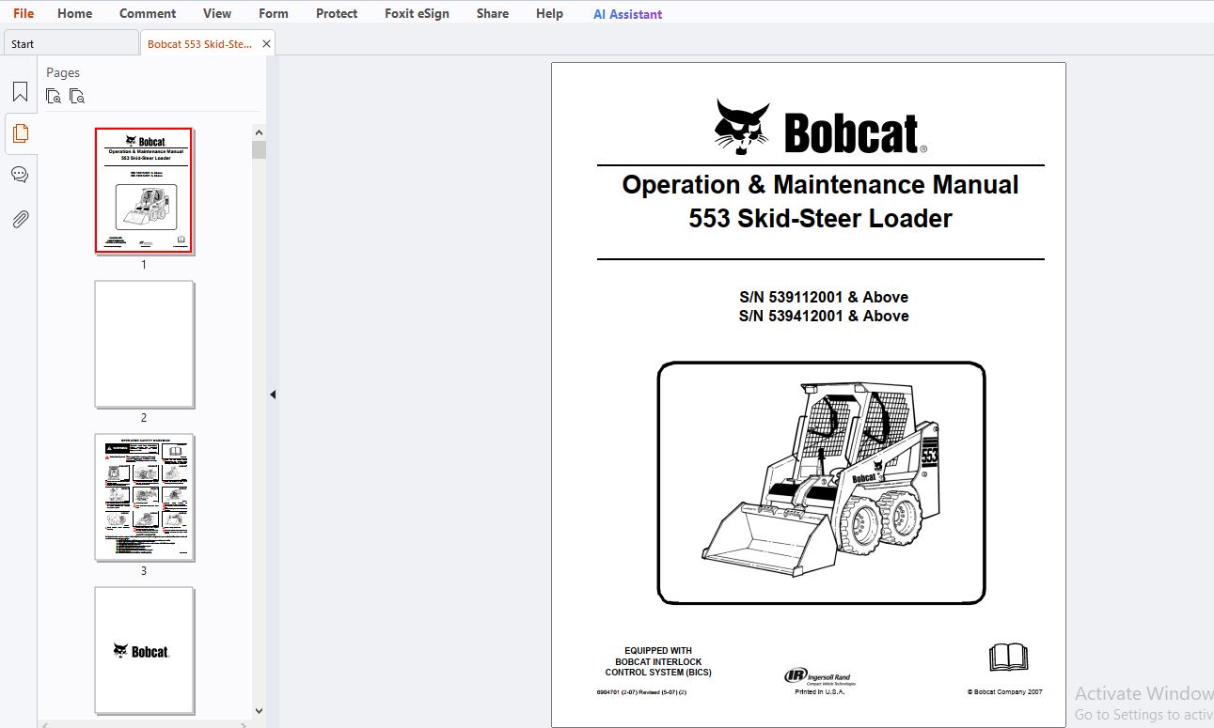1214x728 pixels.
Task: Open the File menu
Action: coord(24,13)
